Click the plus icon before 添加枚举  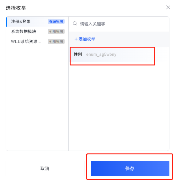[x=76, y=39]
